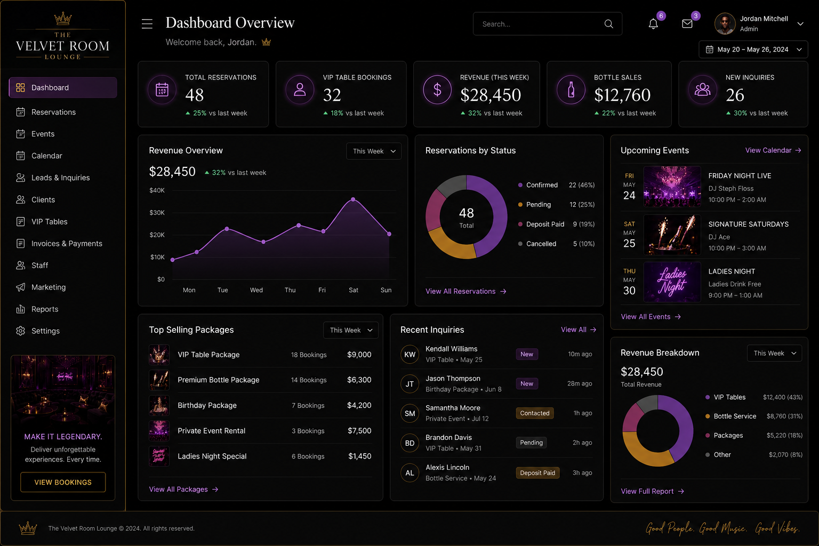Open Staff in the sidebar
The width and height of the screenshot is (819, 546).
pos(63,265)
